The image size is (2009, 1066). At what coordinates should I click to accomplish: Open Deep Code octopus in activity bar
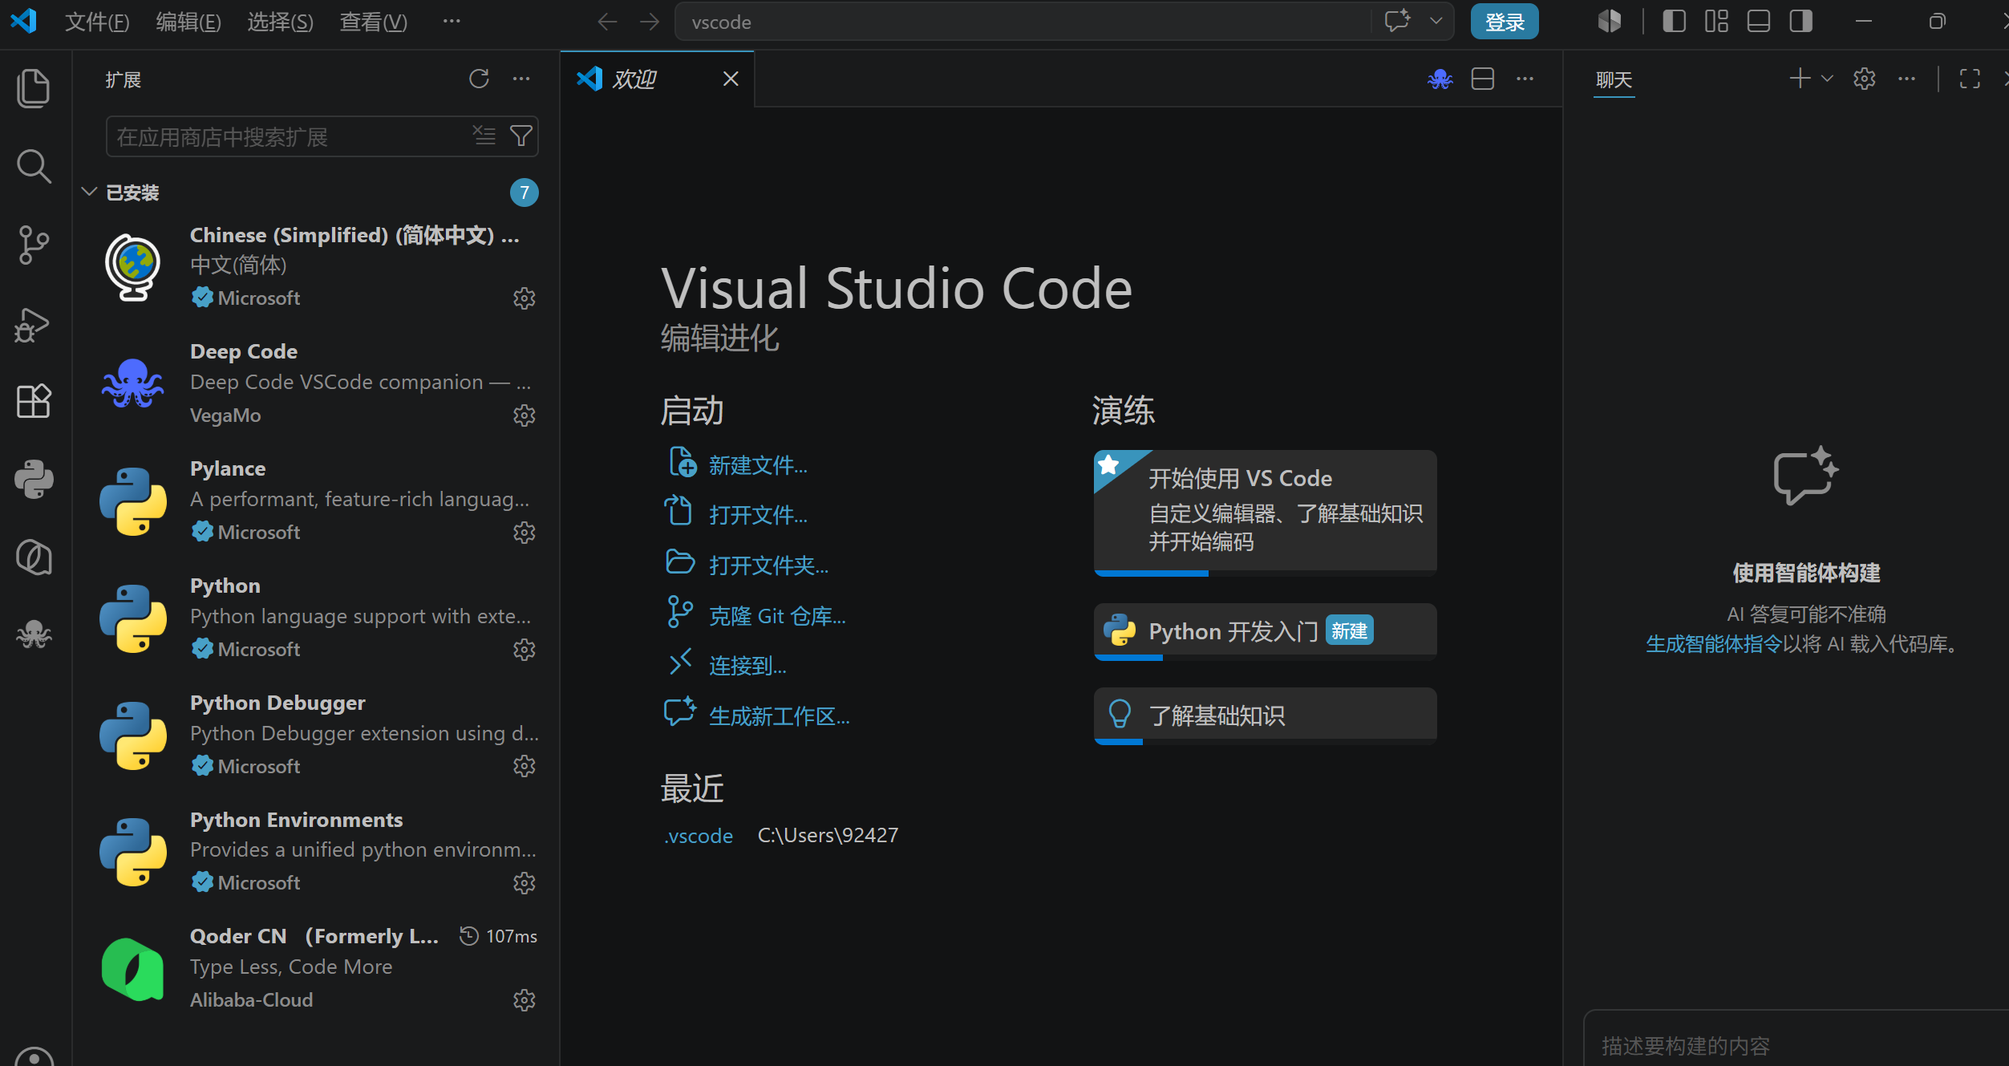34,634
